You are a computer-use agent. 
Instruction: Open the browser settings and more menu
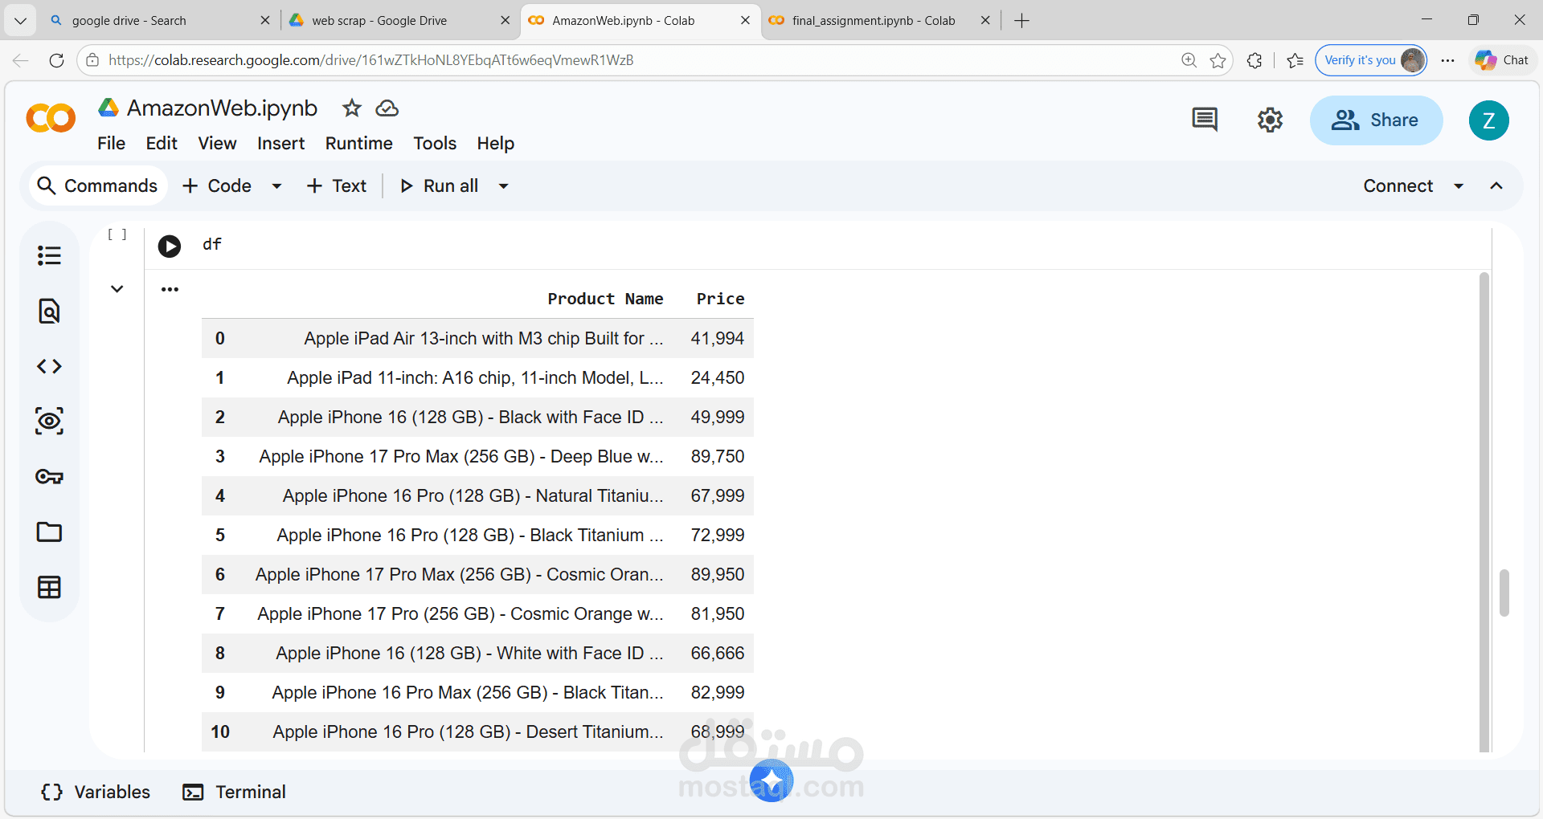click(x=1448, y=60)
